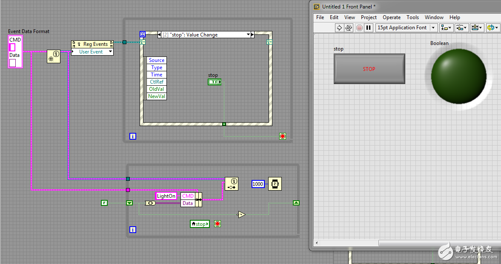
Task: Click the lower loop iteration terminal
Action: coord(133,230)
